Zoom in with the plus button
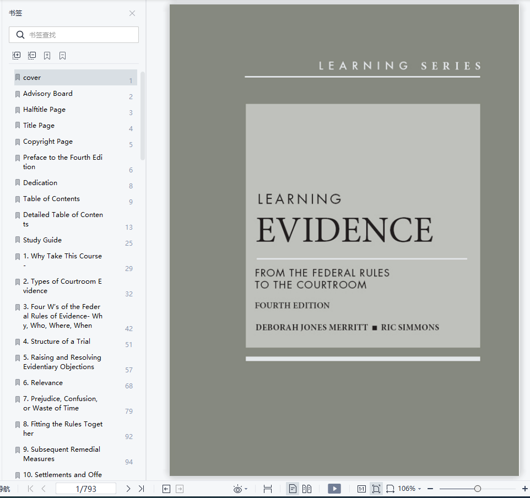Viewport: 530px width, 498px height. (x=525, y=489)
